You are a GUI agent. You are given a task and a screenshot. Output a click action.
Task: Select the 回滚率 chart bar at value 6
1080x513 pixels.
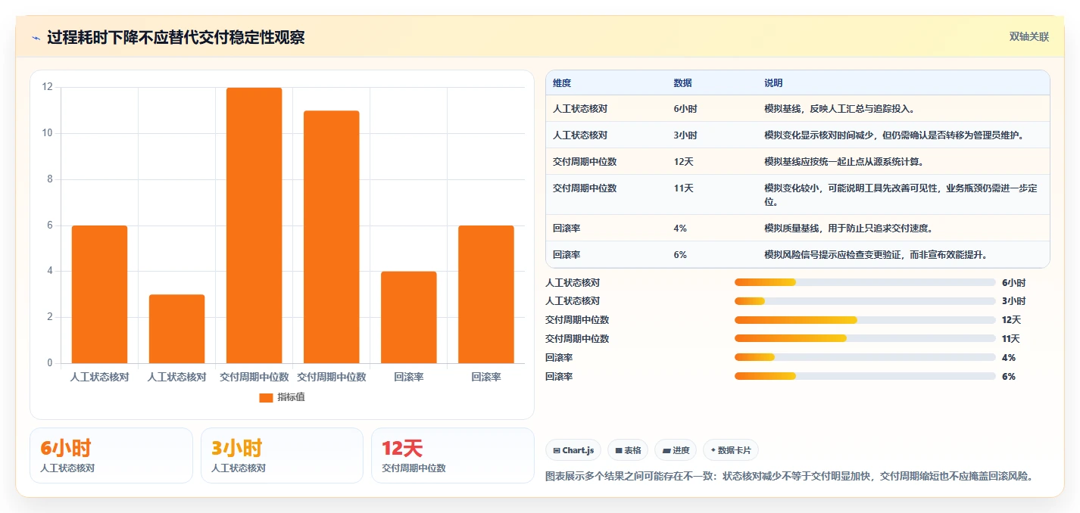pyautogui.click(x=485, y=294)
